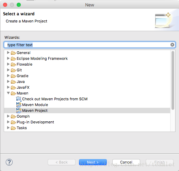
Task: Click the Next button
Action: coord(93,162)
